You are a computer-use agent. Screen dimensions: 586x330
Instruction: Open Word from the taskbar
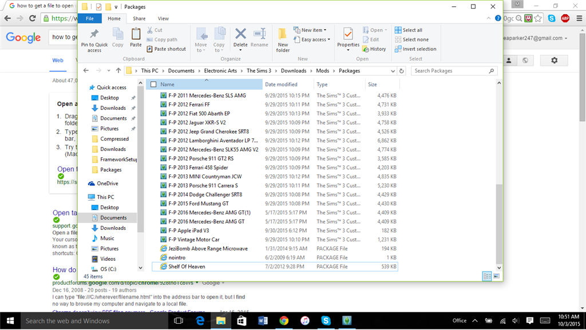pyautogui.click(x=263, y=321)
